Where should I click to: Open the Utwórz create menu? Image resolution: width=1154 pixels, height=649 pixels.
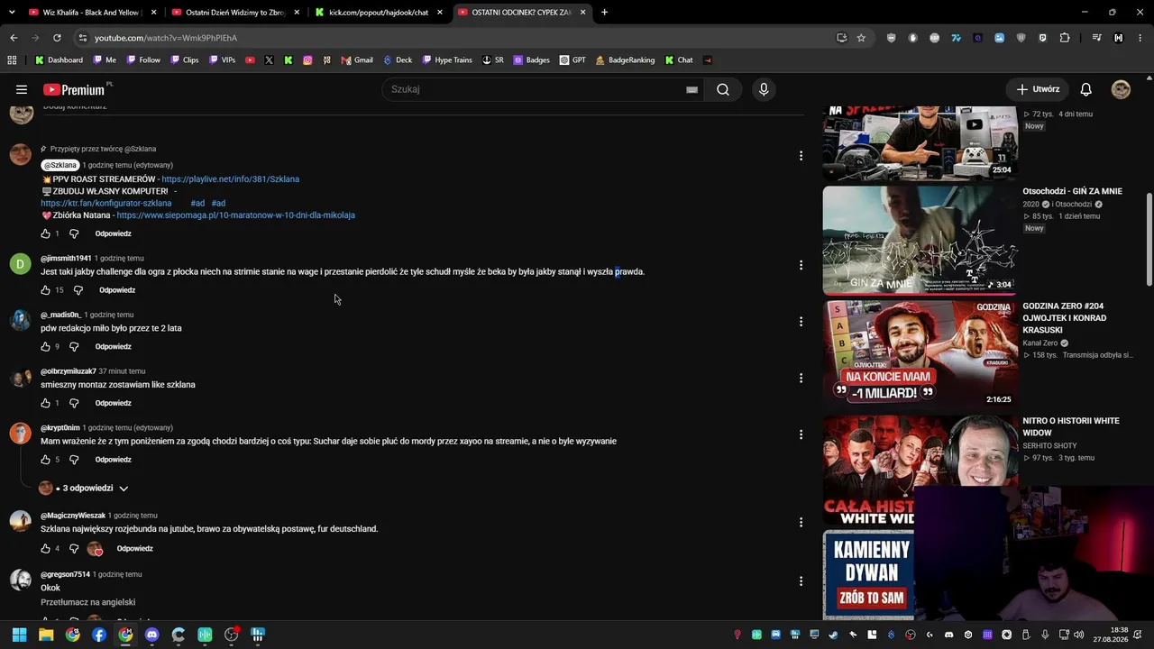coord(1038,89)
